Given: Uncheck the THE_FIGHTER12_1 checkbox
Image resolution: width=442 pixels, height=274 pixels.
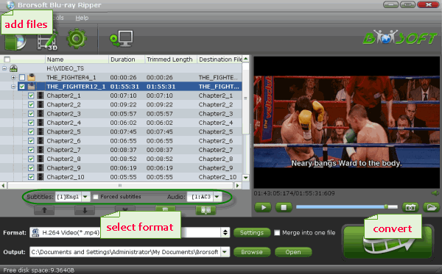Looking at the screenshot, I should [x=22, y=87].
